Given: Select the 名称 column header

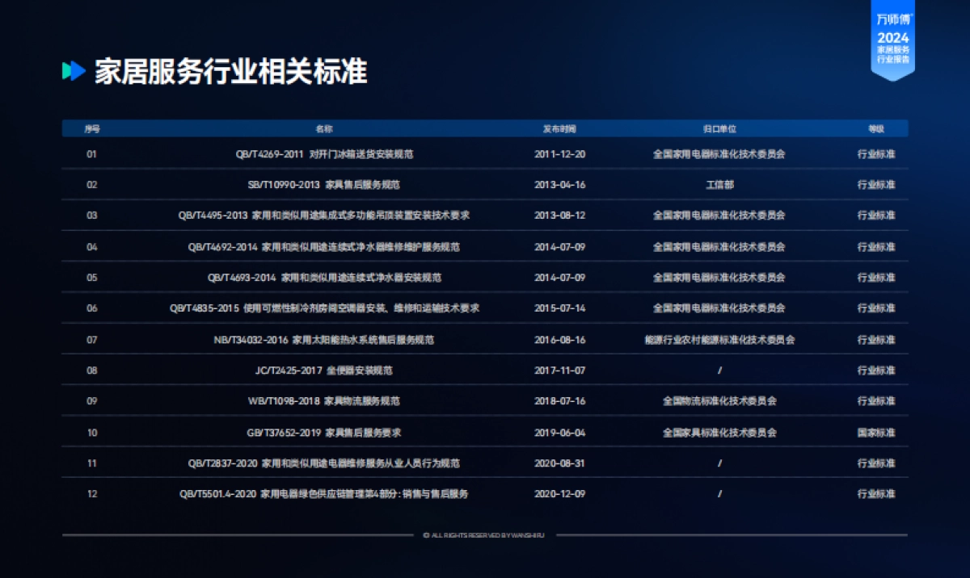Looking at the screenshot, I should point(324,128).
